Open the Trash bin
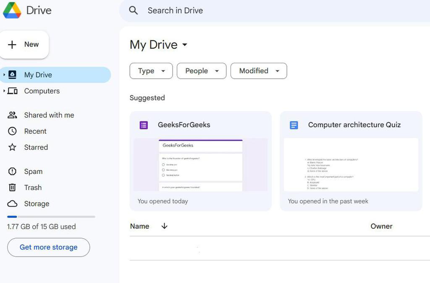This screenshot has height=283, width=430. click(33, 188)
